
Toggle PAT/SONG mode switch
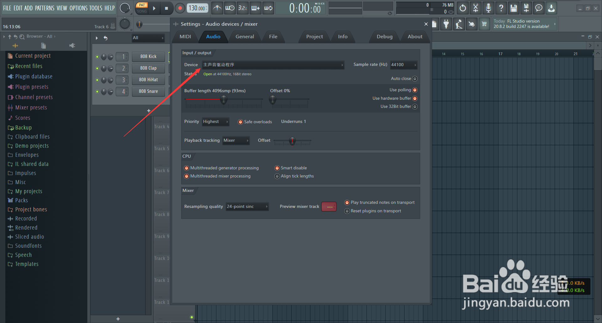pyautogui.click(x=142, y=8)
